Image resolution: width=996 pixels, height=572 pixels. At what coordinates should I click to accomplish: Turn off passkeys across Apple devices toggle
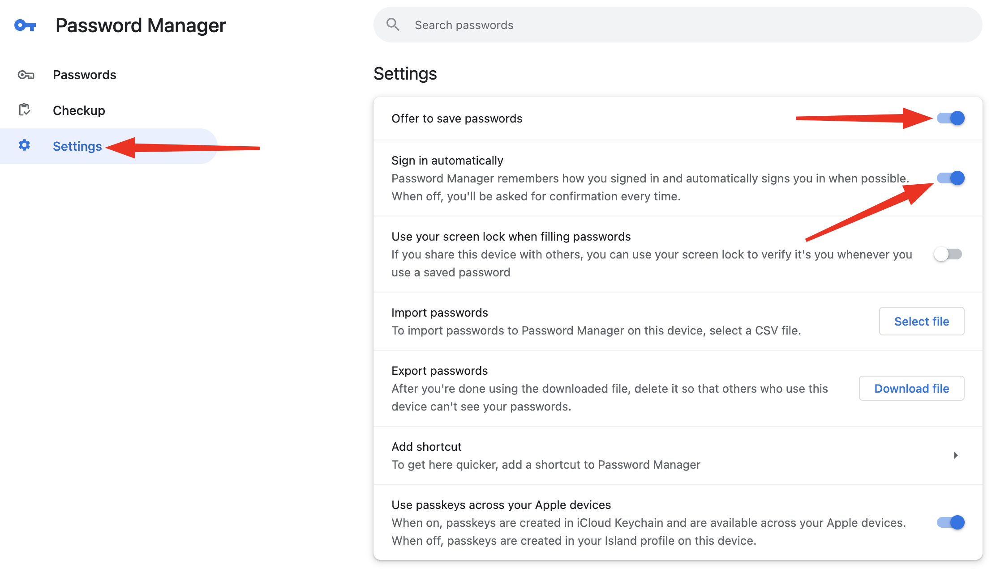coord(950,522)
